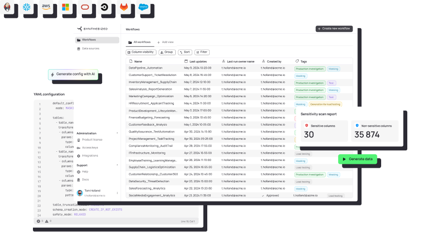
Task: Open the DataSecurity_ThreatDetection workflow
Action: pyautogui.click(x=149, y=181)
